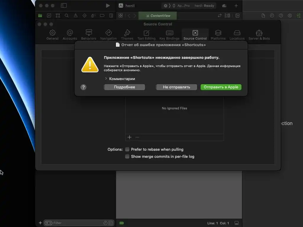303x227 pixels.
Task: Go back with the editor history arrow
Action: click(x=129, y=16)
